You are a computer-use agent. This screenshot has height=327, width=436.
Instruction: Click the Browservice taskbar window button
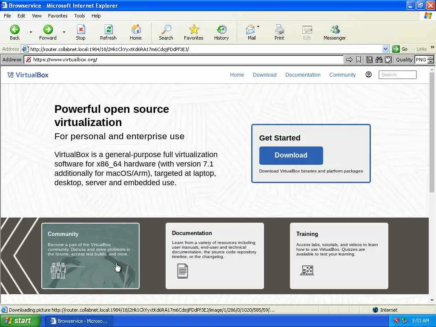coord(79,321)
